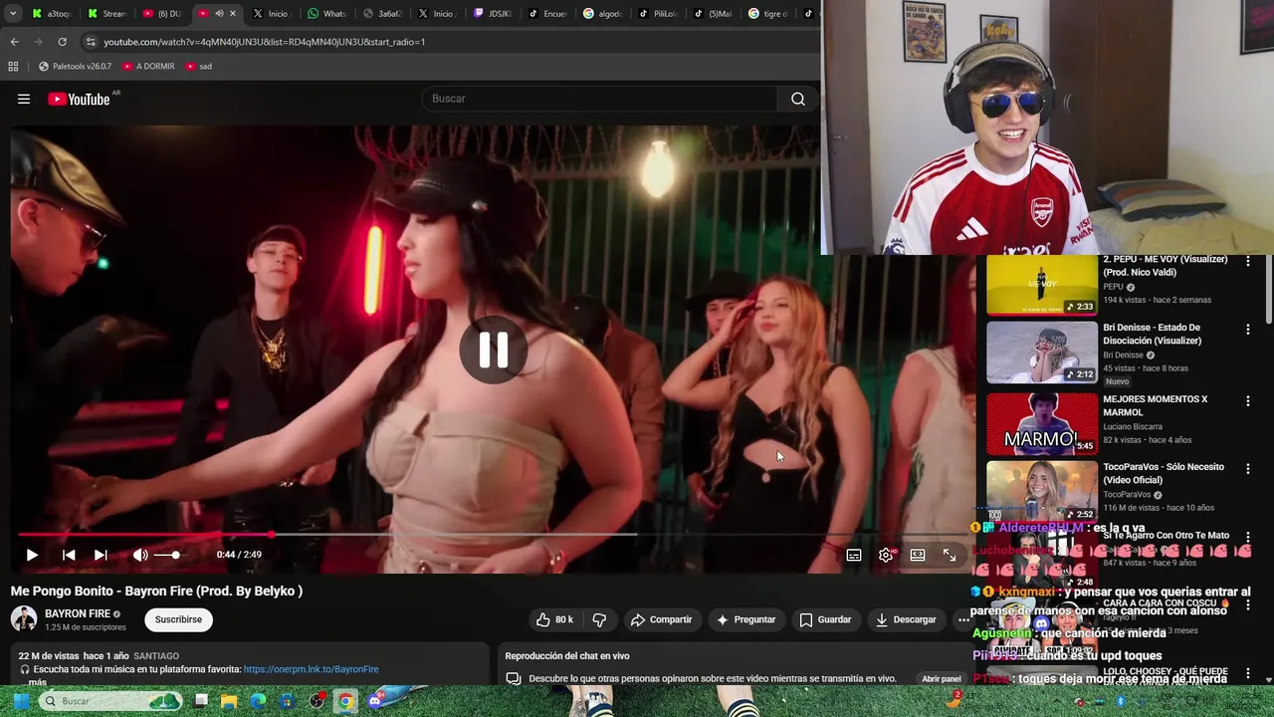Screen dimensions: 1274x717
Task: Open Bri Denisse Estado De Disociación thumbnail
Action: pyautogui.click(x=1041, y=353)
